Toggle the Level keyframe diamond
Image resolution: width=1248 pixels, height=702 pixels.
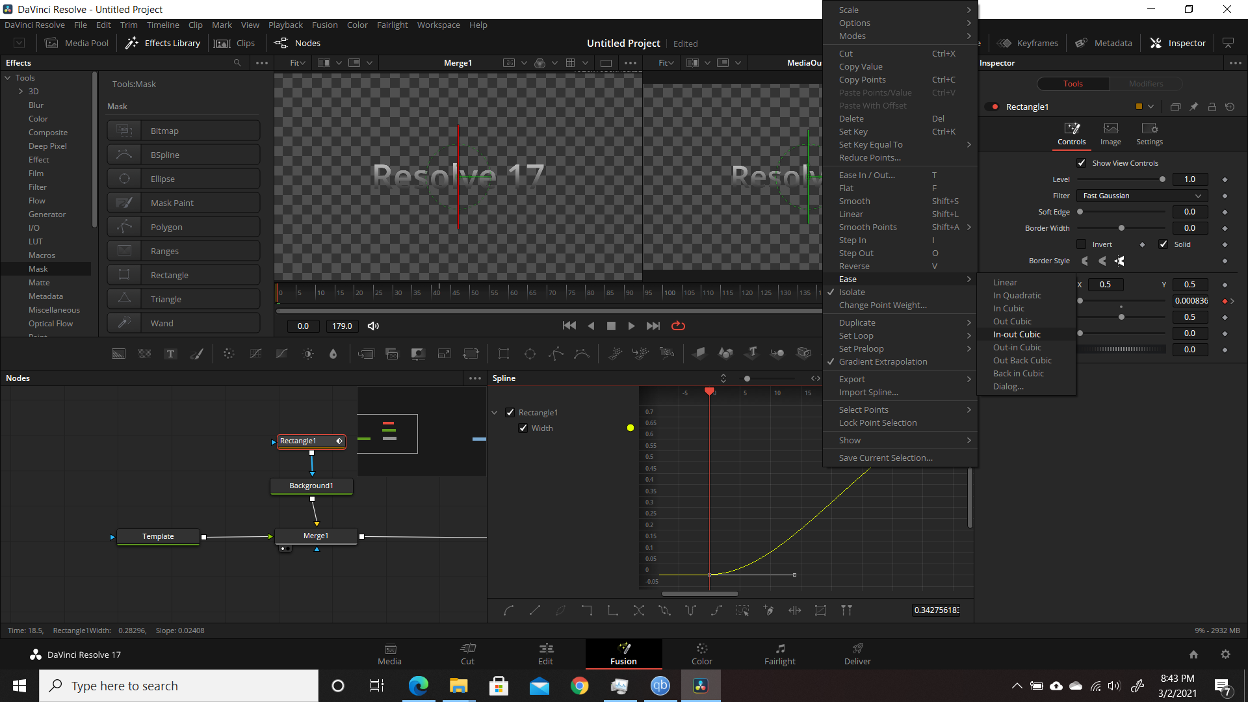[x=1225, y=179]
